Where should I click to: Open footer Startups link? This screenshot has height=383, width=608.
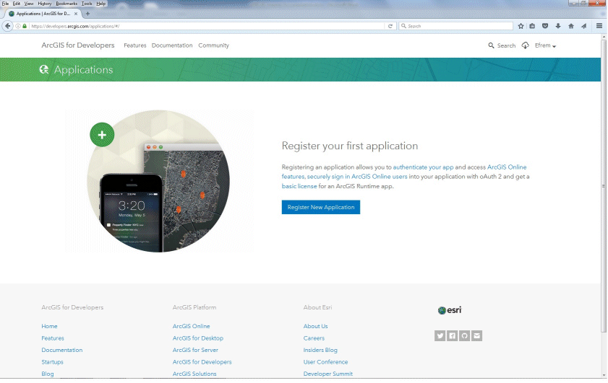(x=52, y=362)
